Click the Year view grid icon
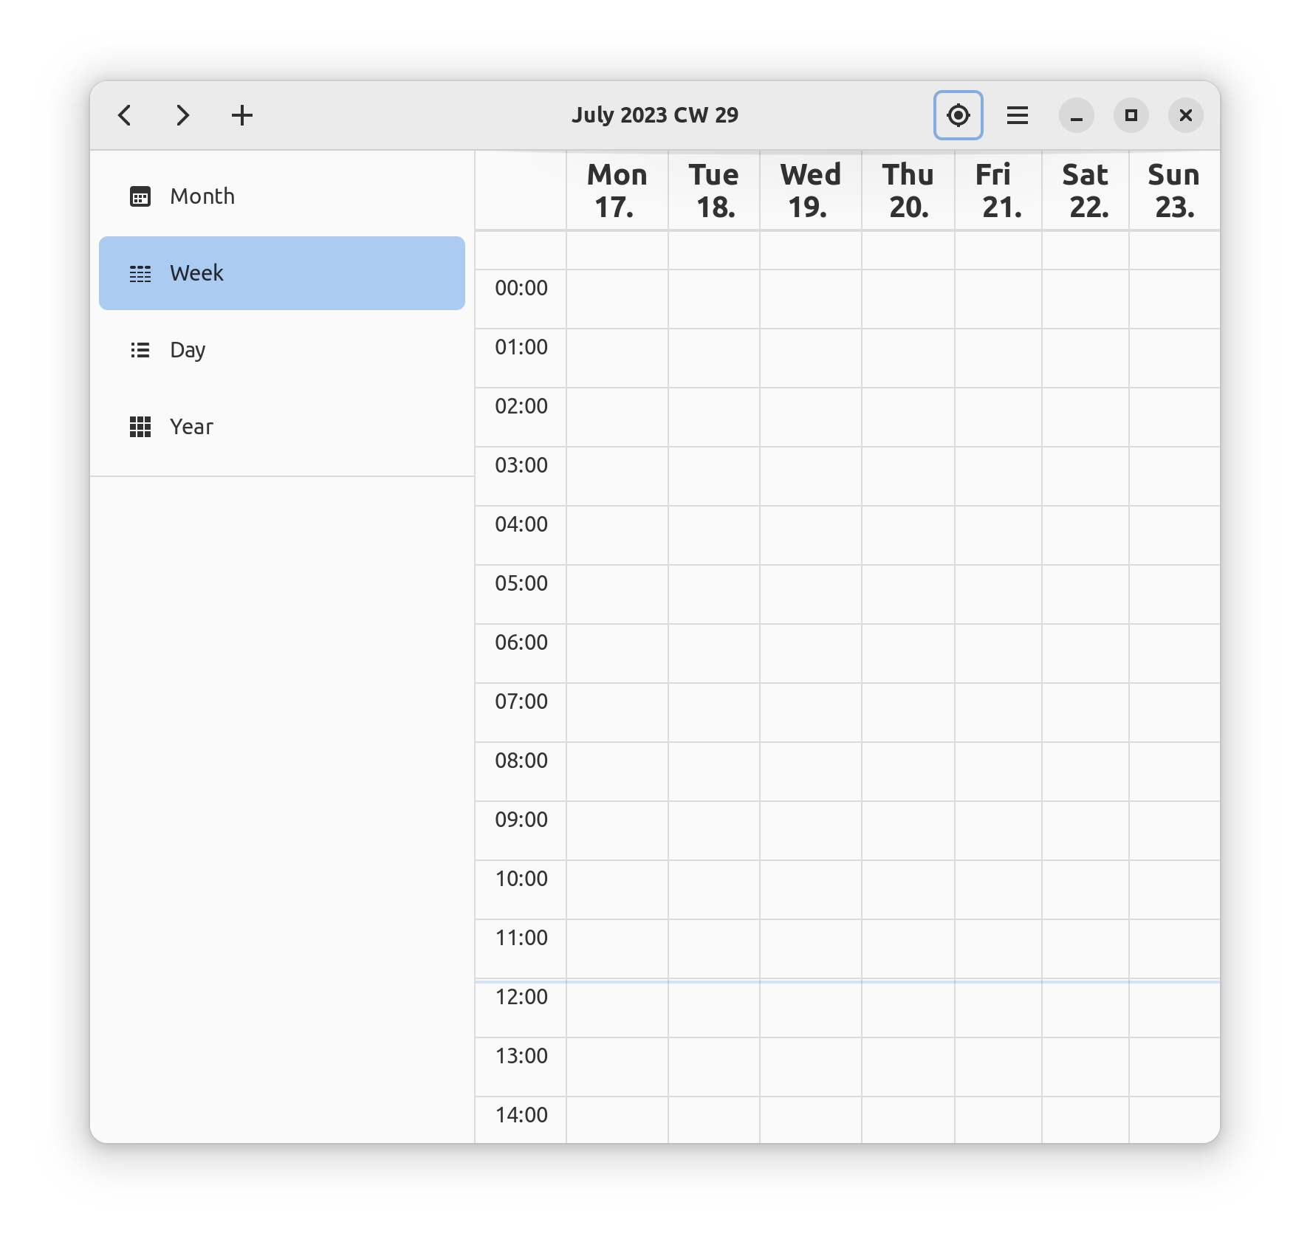Screen dimensions: 1310x1242 click(140, 427)
